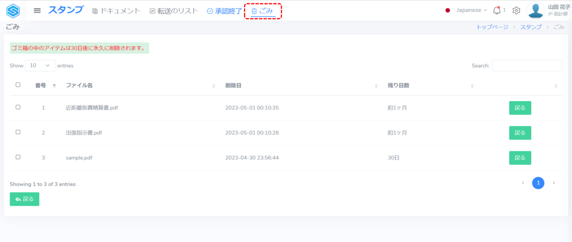572x242 pixels.
Task: Open the hamburger menu icon
Action: pyautogui.click(x=37, y=11)
